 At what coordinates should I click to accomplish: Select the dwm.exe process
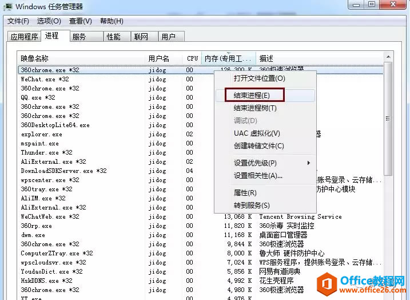[201, 235]
